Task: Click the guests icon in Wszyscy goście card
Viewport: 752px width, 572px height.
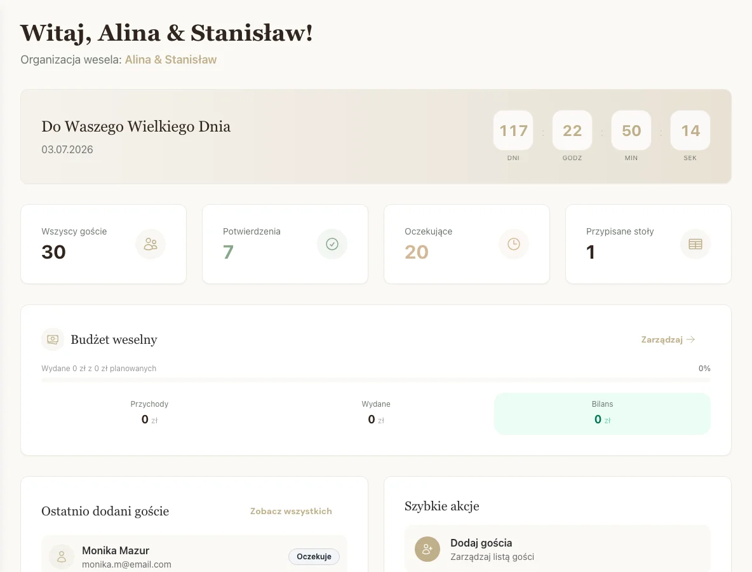Action: (x=151, y=244)
